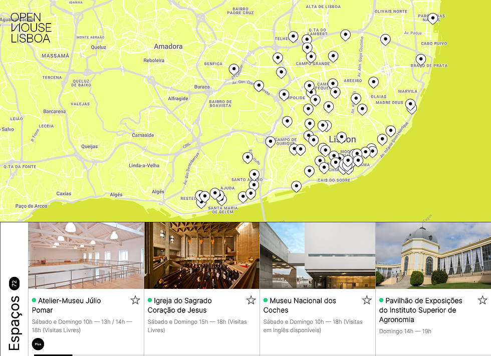
Task: Click the Queijas map label
Action: coord(89,146)
